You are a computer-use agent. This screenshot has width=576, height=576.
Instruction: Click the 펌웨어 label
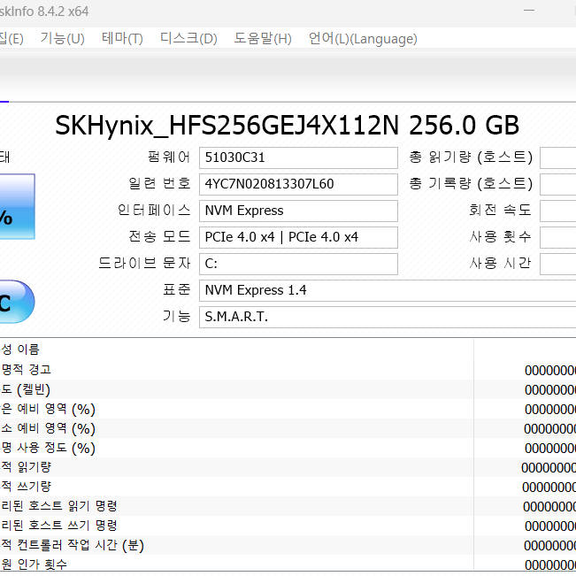169,157
